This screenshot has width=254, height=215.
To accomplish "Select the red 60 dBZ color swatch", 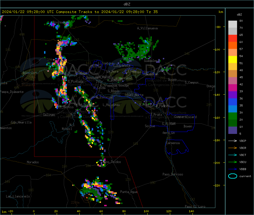I will tap(233, 38).
